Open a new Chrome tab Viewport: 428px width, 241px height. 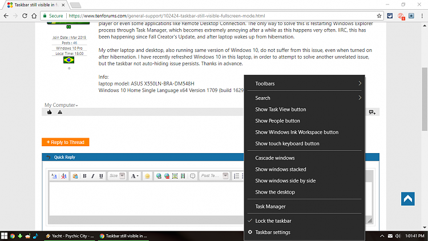(75, 5)
